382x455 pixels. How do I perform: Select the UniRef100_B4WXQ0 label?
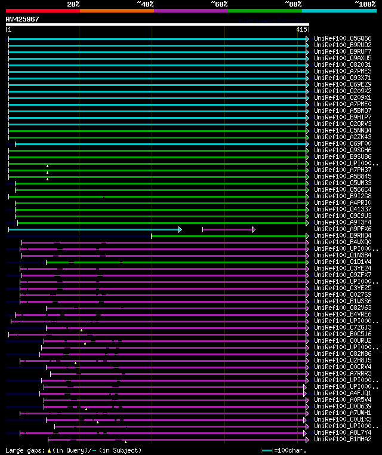[343, 242]
